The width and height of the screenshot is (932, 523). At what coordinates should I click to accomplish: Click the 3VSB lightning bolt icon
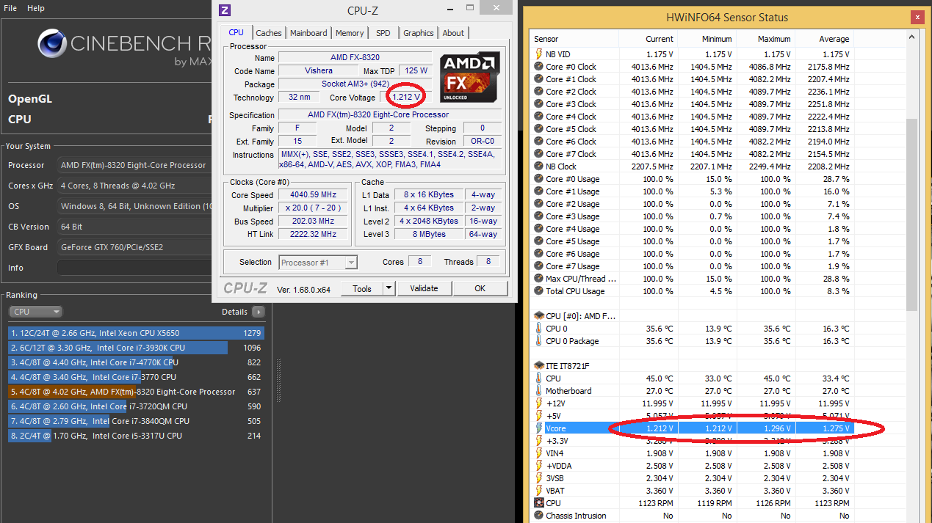click(x=539, y=478)
